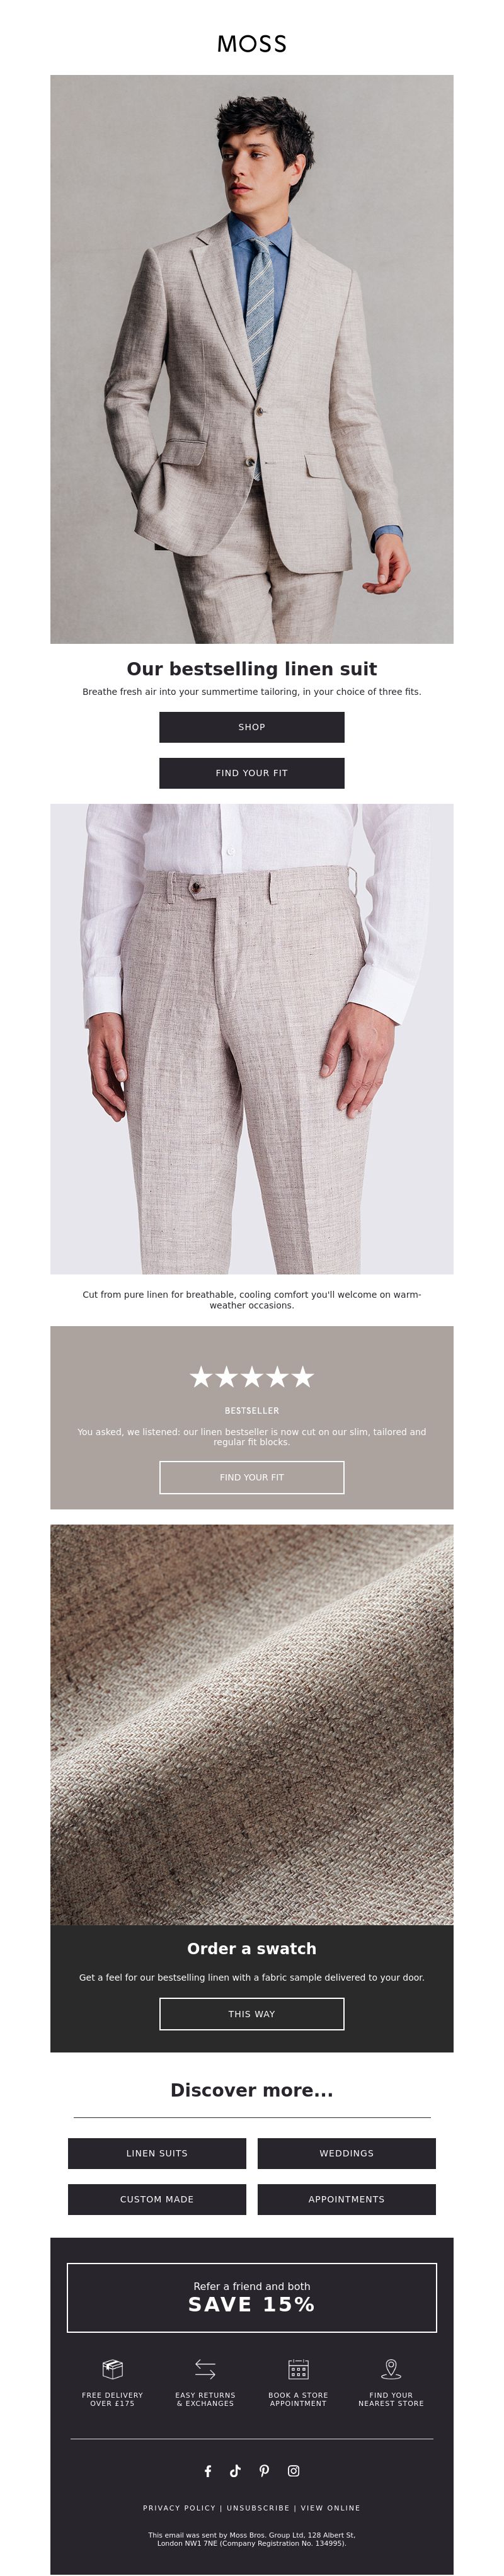The width and height of the screenshot is (504, 2576).
Task: Open the TikTok social icon
Action: [235, 2471]
